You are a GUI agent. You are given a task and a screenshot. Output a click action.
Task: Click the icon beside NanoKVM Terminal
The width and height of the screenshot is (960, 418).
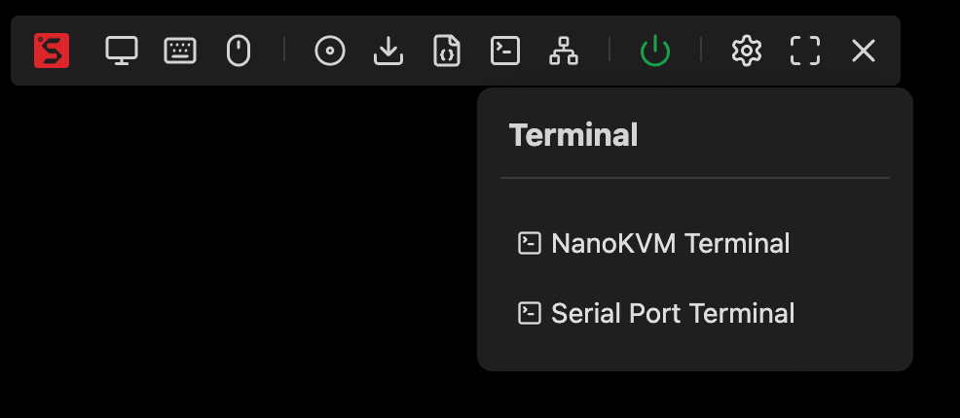[530, 244]
